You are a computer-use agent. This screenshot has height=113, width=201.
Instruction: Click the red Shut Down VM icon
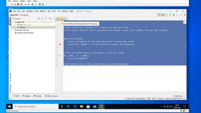coord(18,4)
